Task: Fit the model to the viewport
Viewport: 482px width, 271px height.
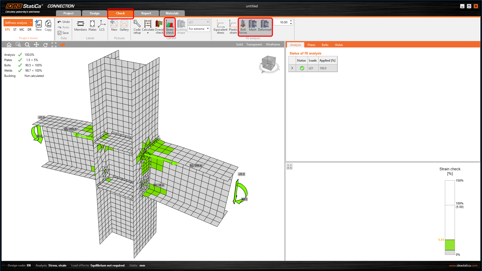Action: tap(54, 44)
